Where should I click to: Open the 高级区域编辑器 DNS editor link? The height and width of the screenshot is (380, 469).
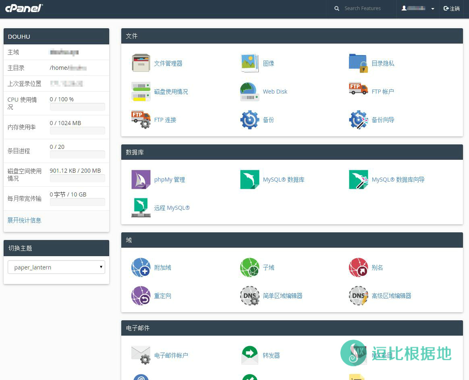click(391, 296)
